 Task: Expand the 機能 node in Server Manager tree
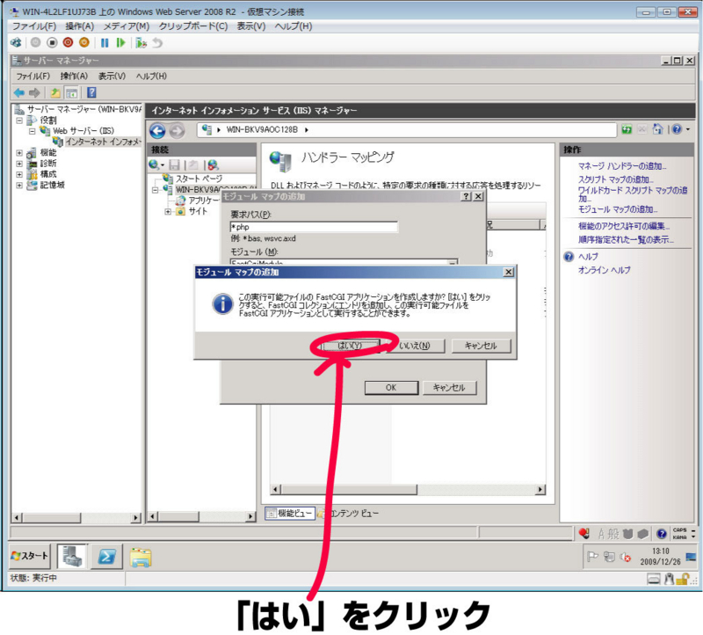click(x=18, y=151)
